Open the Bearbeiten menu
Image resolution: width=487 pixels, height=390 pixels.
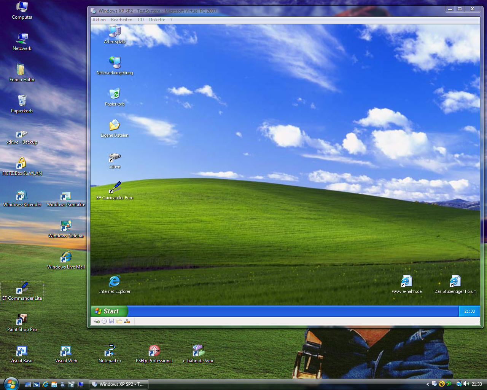122,20
